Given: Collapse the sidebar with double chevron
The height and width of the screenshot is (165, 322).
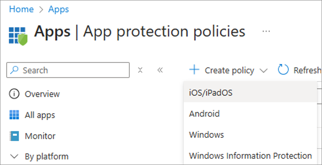Looking at the screenshot, I should pyautogui.click(x=160, y=70).
